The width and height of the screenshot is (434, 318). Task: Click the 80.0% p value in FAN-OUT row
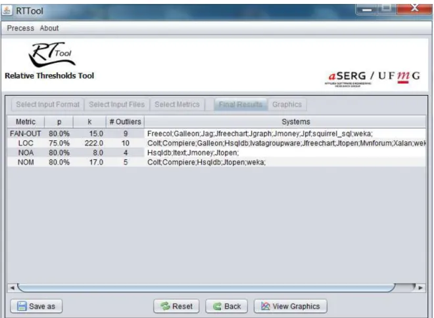pos(59,134)
